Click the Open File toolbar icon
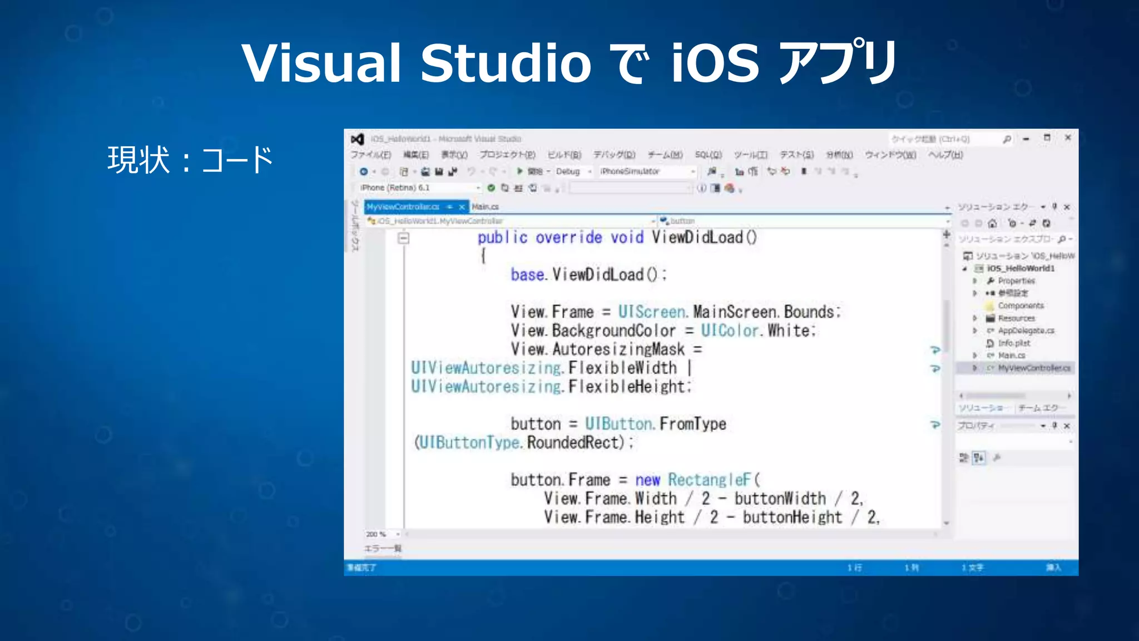 [x=425, y=171]
